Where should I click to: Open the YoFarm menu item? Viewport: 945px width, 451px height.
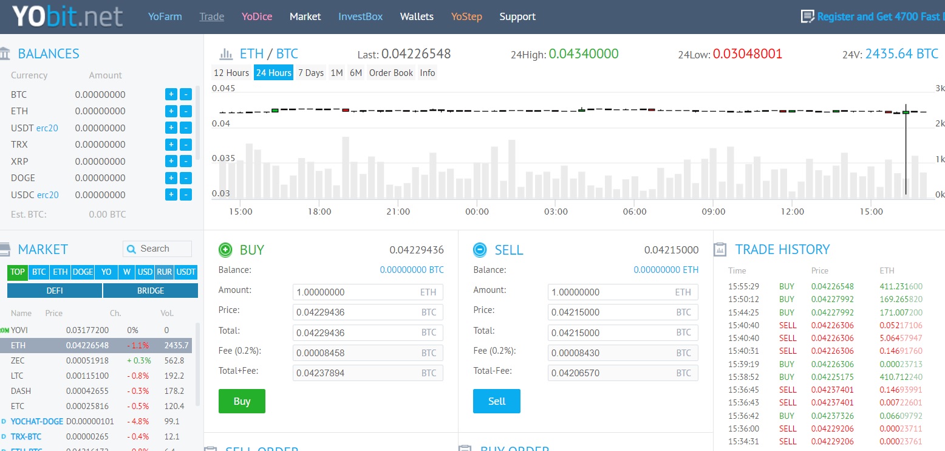point(165,16)
